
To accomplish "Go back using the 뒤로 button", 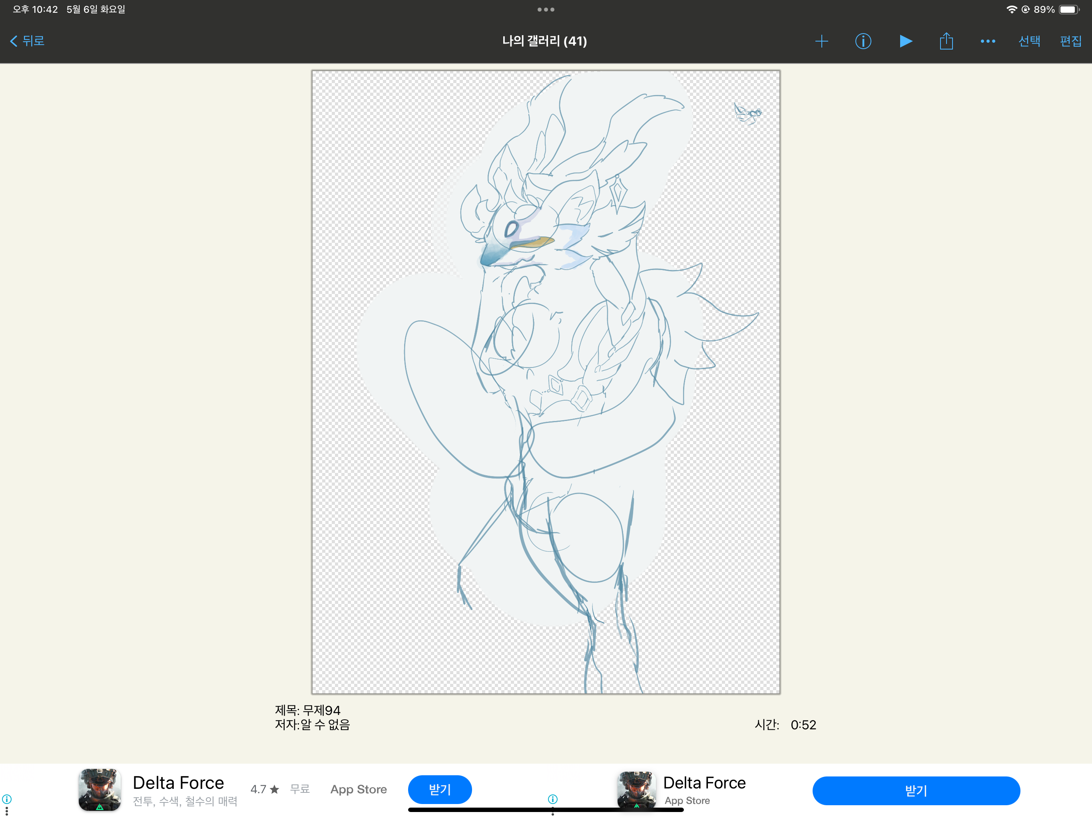I will [x=28, y=41].
